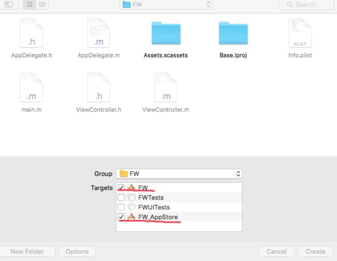
Task: Click the main.m file name
Action: point(32,110)
